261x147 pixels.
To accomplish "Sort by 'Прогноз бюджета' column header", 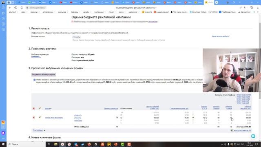I will coord(246,107).
